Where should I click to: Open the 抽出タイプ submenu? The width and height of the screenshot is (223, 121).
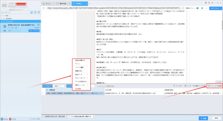click(x=81, y=75)
